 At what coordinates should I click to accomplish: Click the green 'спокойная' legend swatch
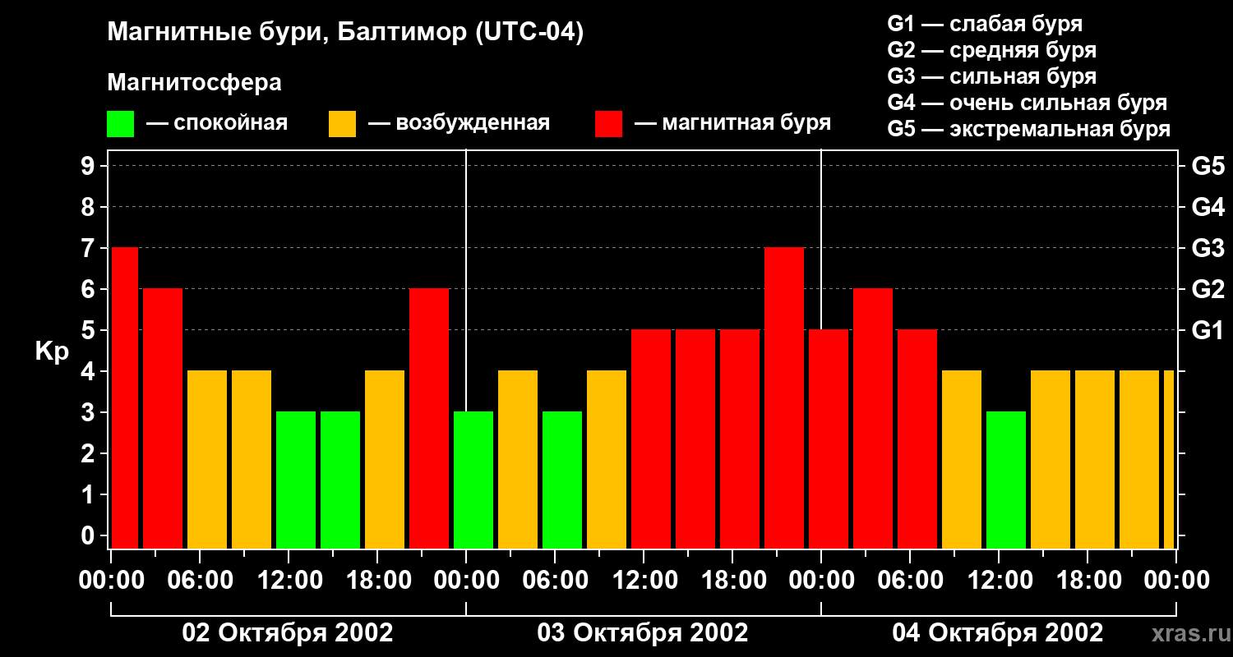(x=120, y=124)
